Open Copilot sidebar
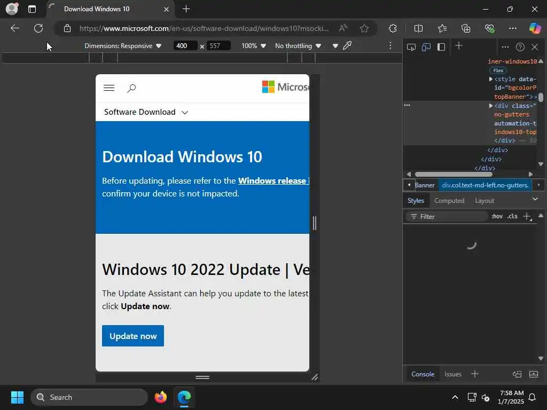Viewport: 547px width, 410px height. 535,28
